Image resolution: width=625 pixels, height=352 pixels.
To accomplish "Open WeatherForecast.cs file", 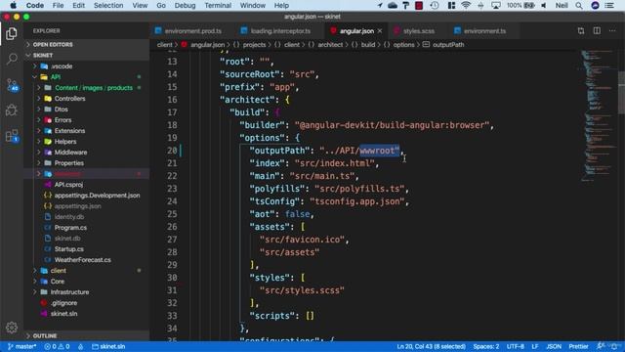I will [87, 259].
